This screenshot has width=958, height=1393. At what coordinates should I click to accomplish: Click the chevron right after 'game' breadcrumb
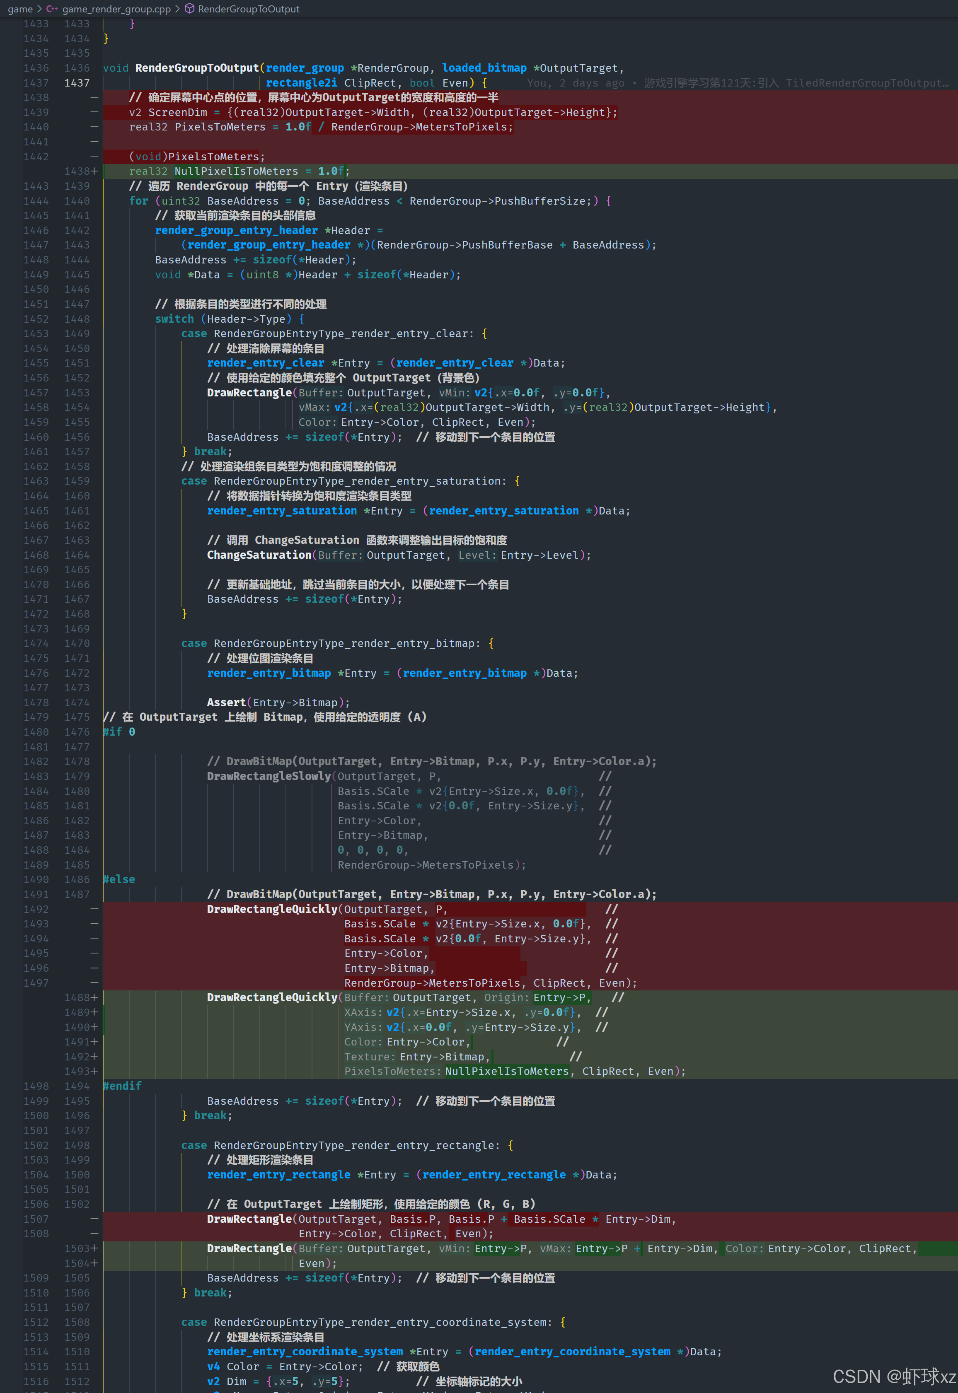[x=40, y=9]
